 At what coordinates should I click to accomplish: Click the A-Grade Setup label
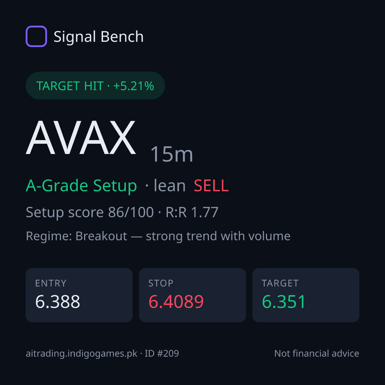[81, 186]
